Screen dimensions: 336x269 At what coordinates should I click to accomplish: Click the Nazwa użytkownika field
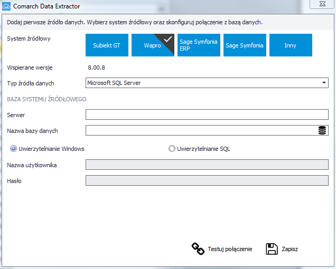pyautogui.click(x=207, y=165)
